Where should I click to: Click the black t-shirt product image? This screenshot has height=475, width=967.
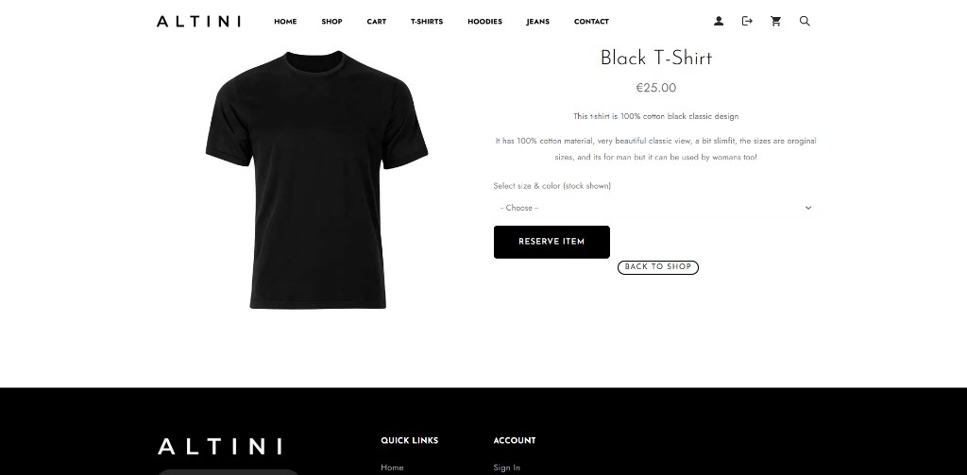[x=317, y=179]
